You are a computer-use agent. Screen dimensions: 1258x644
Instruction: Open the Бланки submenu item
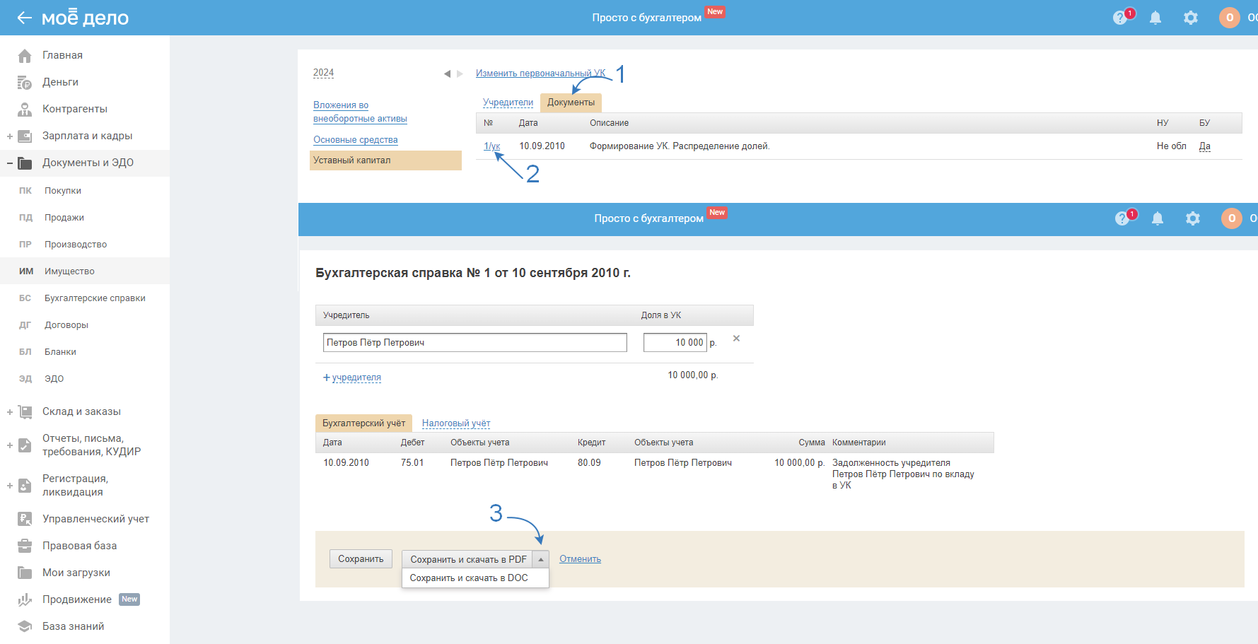[x=60, y=352]
